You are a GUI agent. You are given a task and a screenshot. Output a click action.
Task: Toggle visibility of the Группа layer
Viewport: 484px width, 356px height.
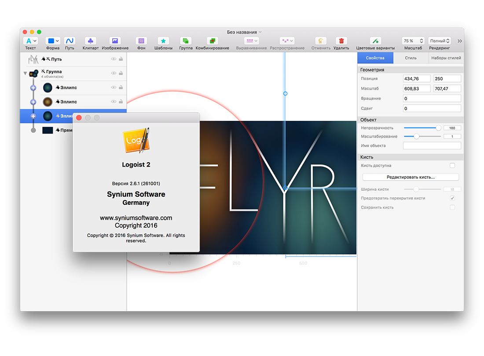point(114,73)
